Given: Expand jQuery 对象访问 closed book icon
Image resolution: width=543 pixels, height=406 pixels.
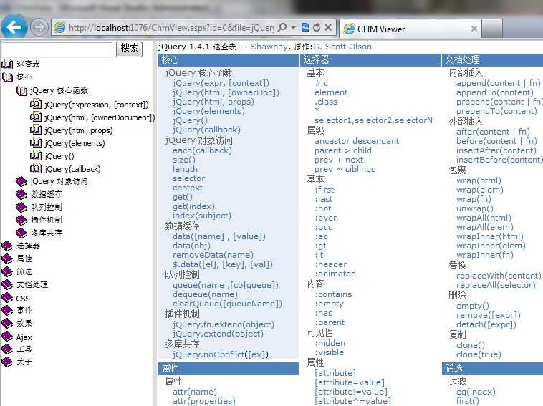Looking at the screenshot, I should coord(21,181).
